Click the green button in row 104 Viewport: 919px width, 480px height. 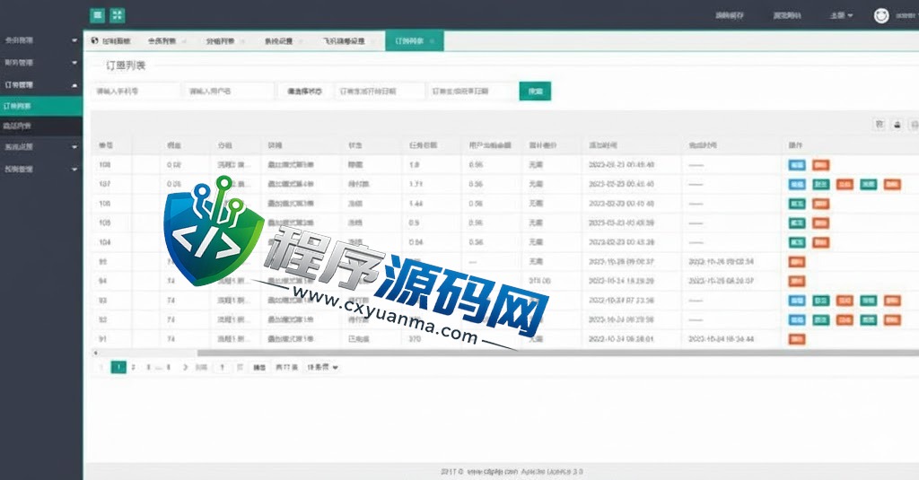(x=797, y=242)
